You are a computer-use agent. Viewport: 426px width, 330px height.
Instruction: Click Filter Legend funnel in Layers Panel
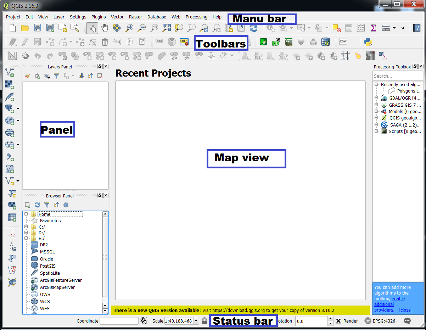56,75
